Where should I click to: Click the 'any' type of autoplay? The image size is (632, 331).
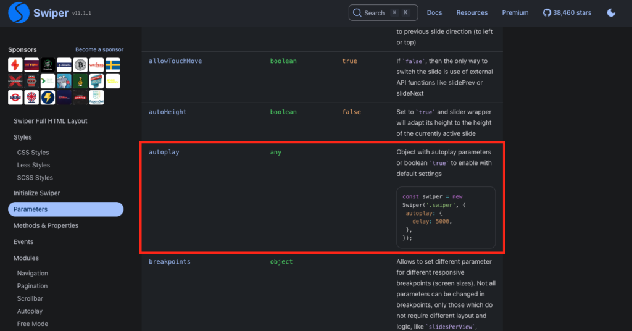click(276, 152)
